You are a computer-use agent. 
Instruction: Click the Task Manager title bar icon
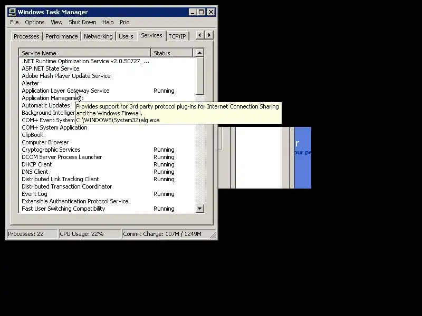coord(12,12)
